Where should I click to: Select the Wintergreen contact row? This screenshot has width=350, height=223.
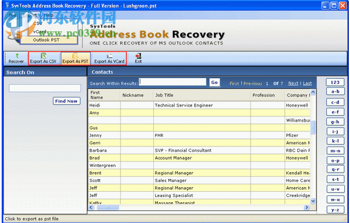pos(200,165)
